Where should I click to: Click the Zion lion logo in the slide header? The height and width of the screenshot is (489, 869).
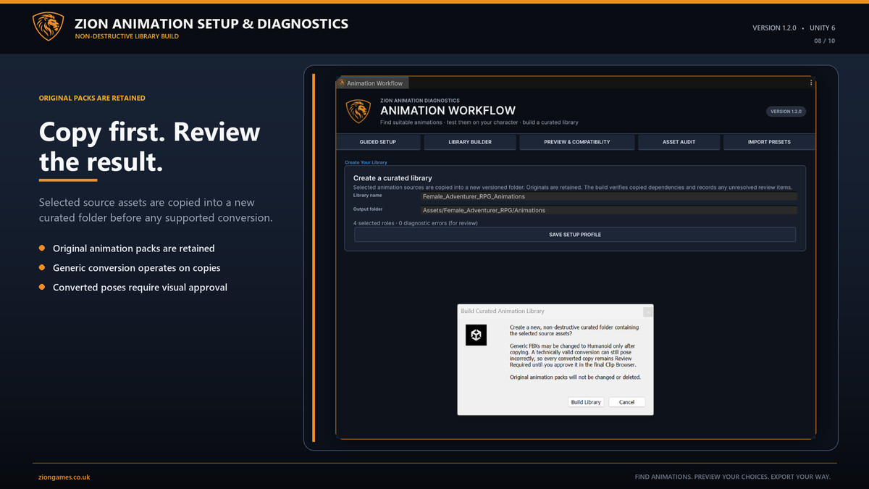tap(49, 26)
